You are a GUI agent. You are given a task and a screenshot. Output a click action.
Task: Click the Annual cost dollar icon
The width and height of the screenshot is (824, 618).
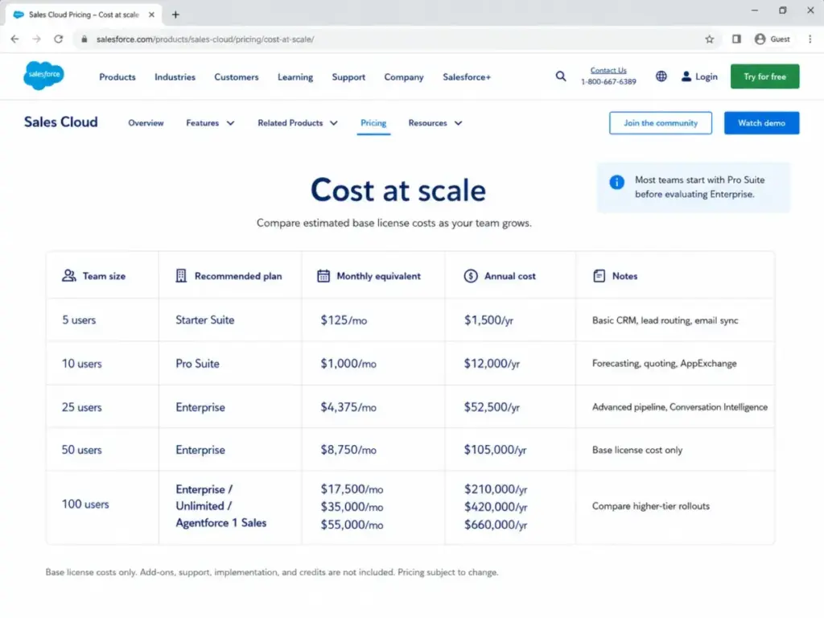coord(470,276)
